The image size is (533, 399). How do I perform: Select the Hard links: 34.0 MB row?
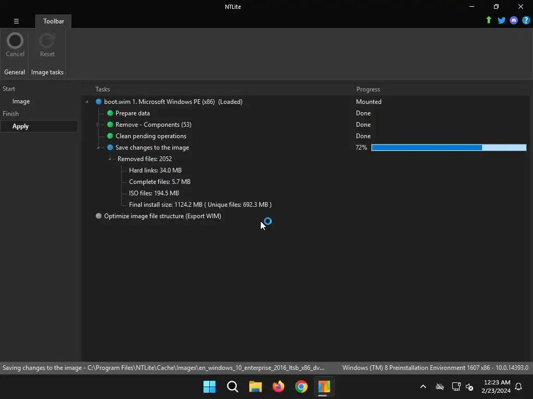tap(155, 170)
